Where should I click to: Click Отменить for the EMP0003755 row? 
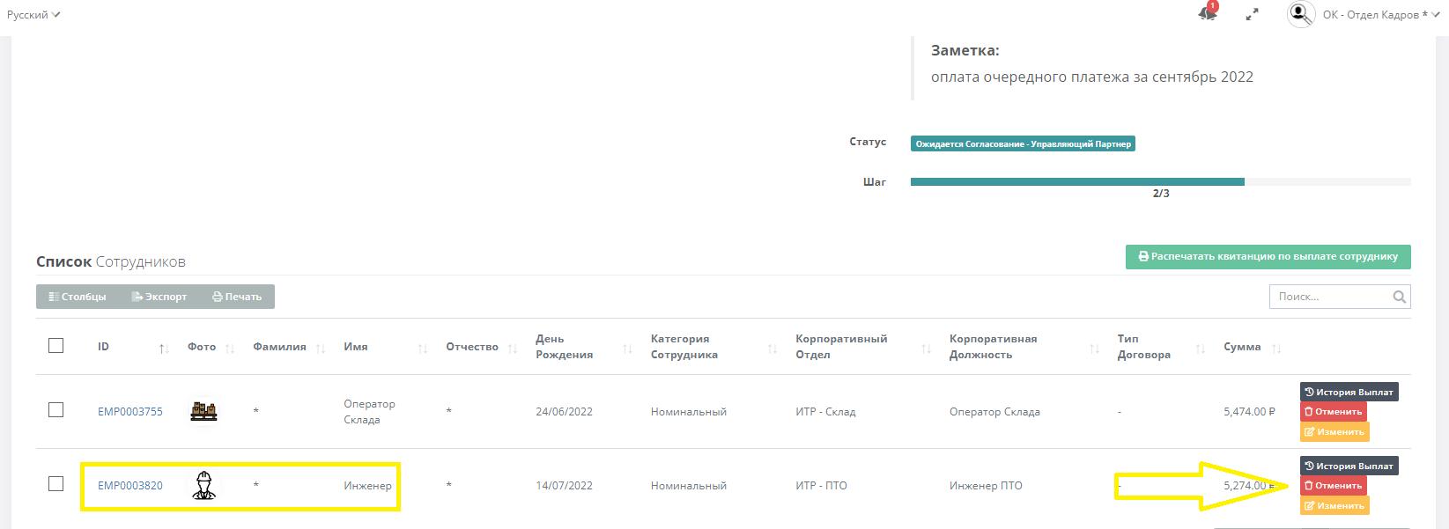1333,411
